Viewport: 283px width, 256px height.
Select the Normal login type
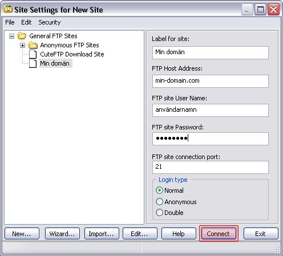(159, 190)
